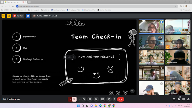The width and height of the screenshot is (192, 108).
Task: Go back with browser back arrow
Action: (2, 6)
